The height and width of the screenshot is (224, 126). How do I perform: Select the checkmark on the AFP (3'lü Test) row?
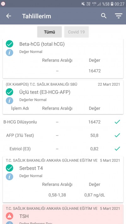[117, 135]
